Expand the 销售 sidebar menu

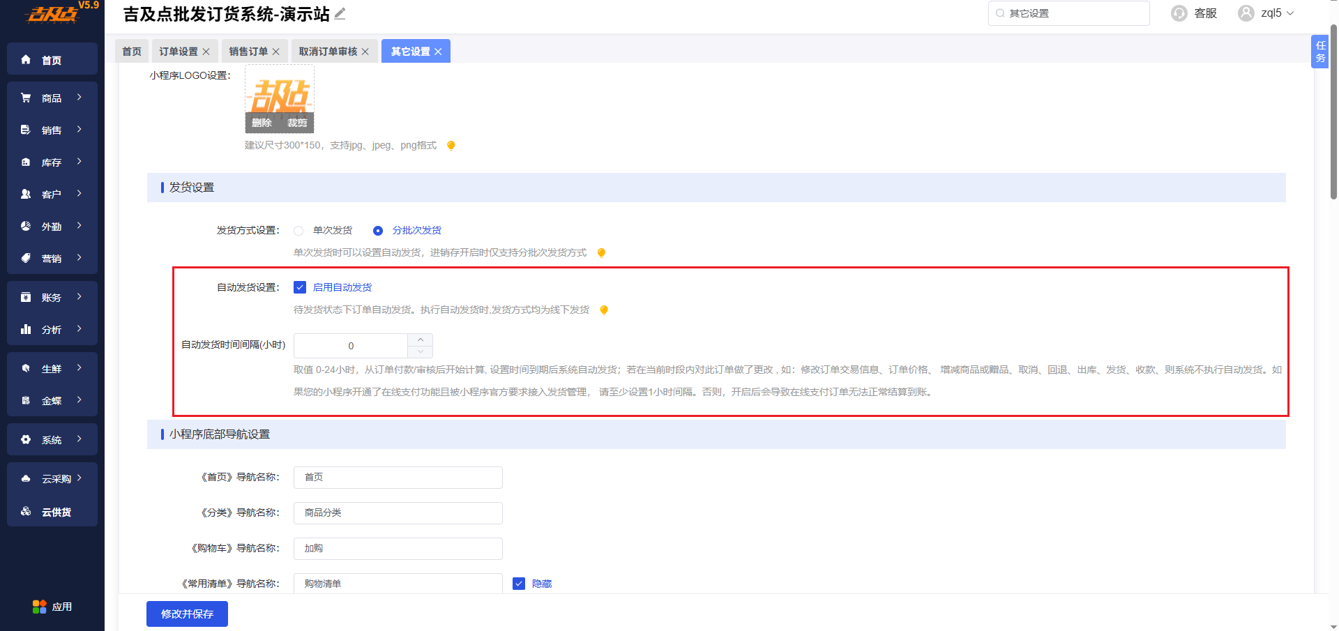tap(80, 130)
